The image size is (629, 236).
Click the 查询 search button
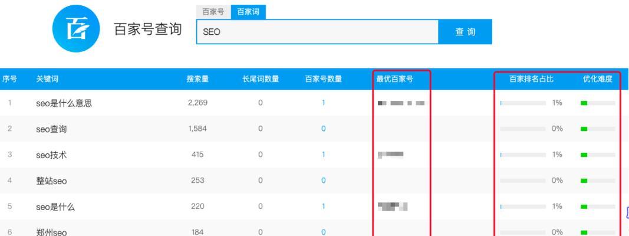(x=465, y=32)
